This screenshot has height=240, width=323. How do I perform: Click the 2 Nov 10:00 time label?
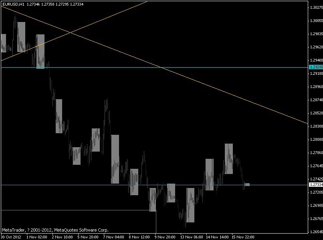point(63,237)
